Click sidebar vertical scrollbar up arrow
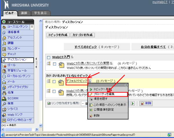The width and height of the screenshot is (174, 138). pos(41,21)
